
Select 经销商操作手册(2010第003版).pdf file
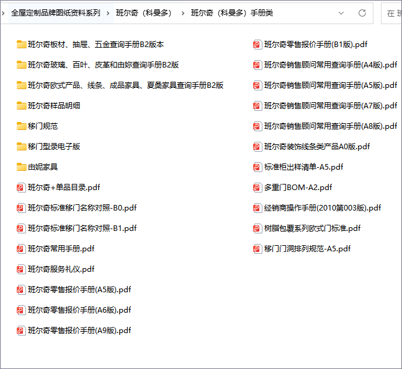[x=322, y=208]
